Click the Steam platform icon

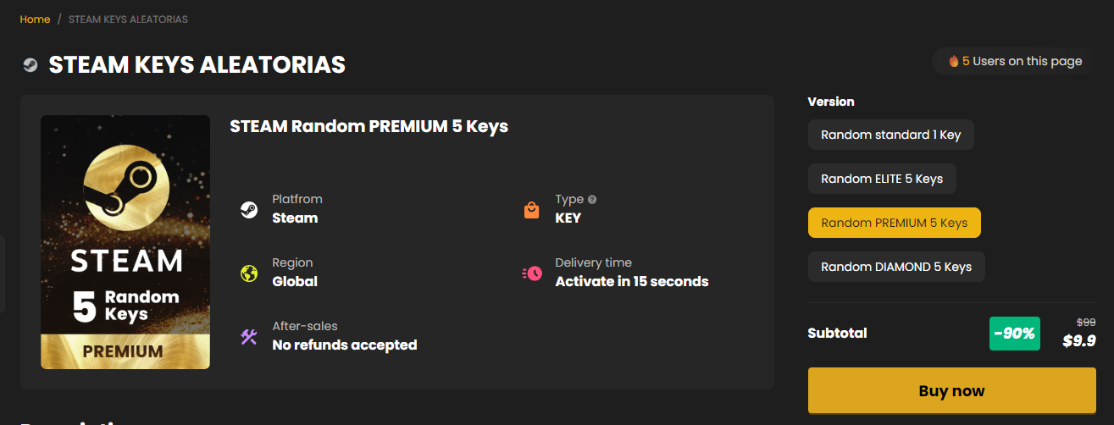(x=249, y=210)
